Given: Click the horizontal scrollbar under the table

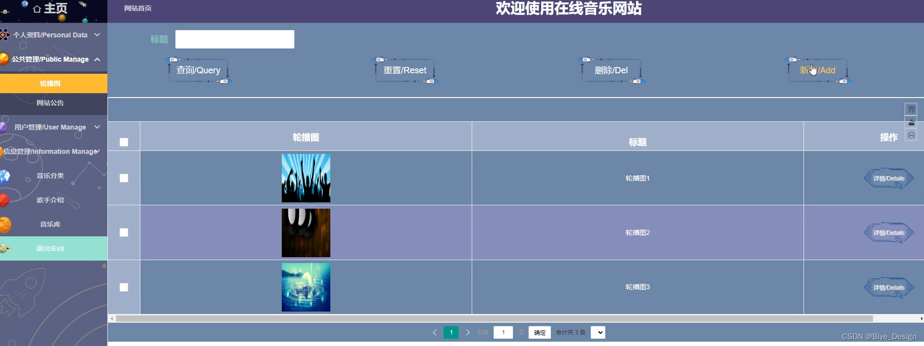Looking at the screenshot, I should click(x=495, y=319).
